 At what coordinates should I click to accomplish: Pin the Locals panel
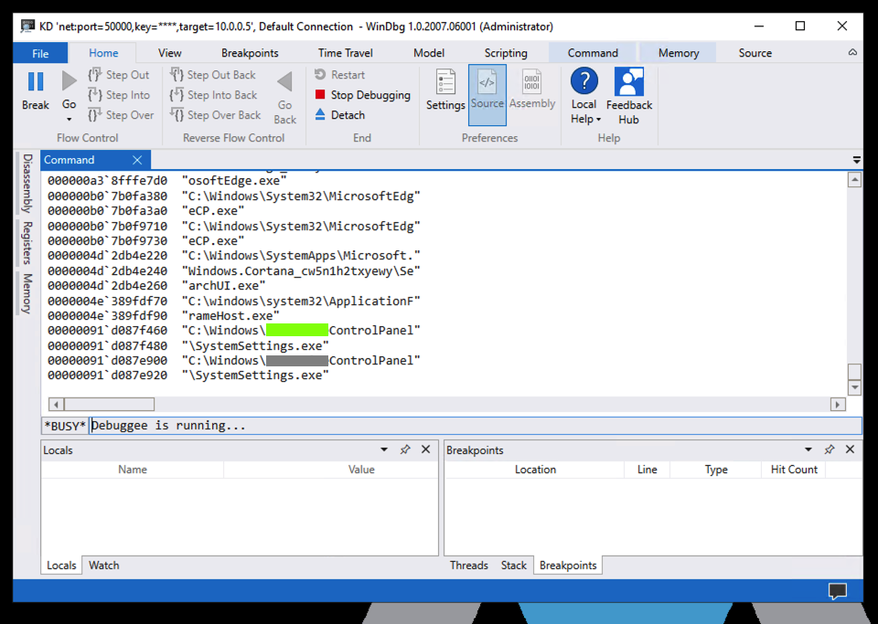405,449
